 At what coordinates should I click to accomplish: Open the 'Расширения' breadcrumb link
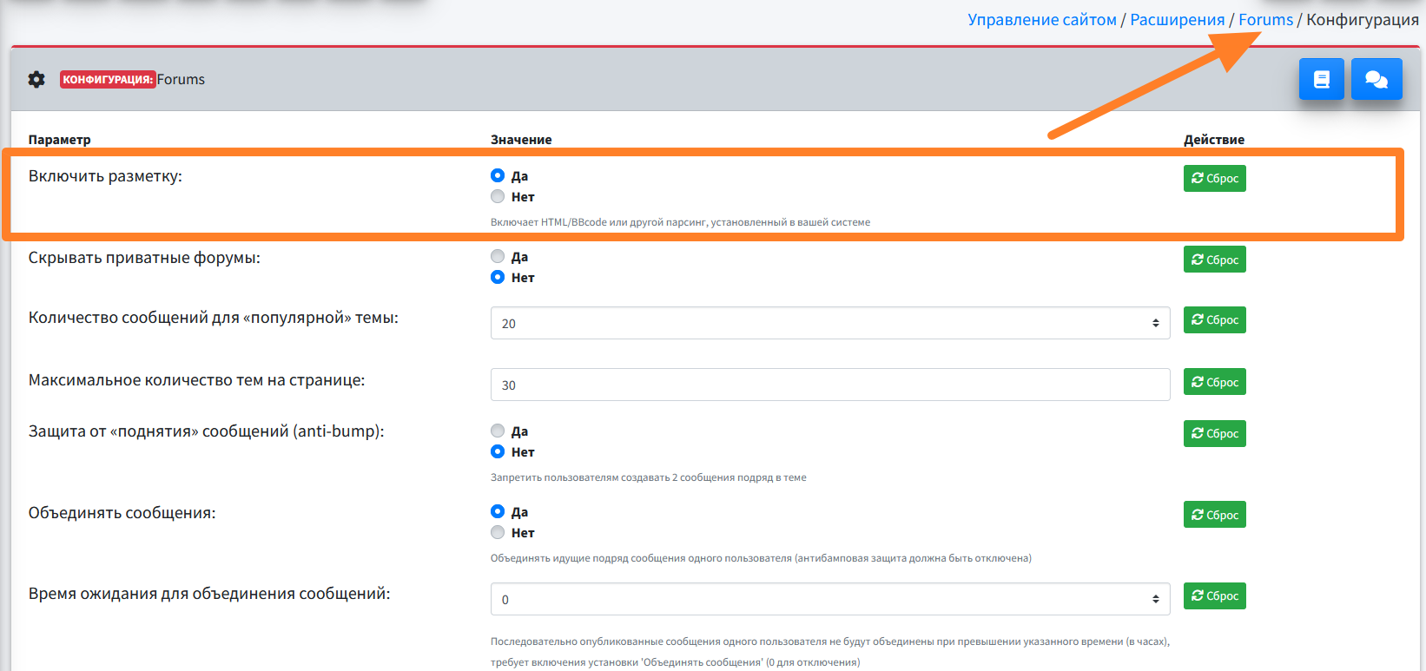1177,20
